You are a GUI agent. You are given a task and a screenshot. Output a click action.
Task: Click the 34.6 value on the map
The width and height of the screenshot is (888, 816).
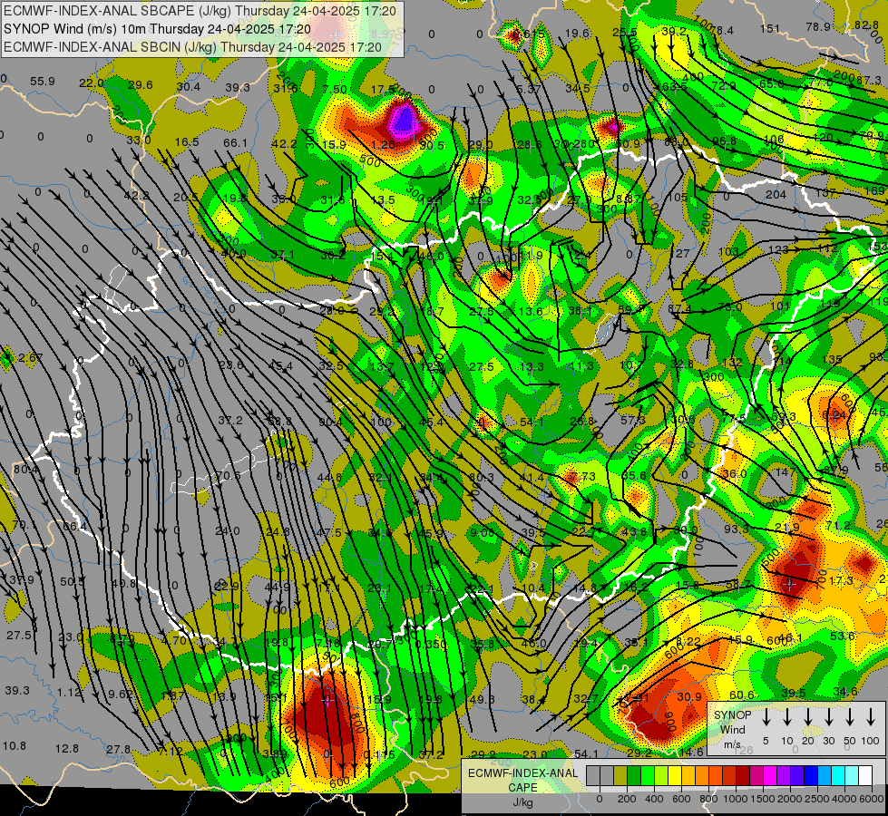pos(845,692)
